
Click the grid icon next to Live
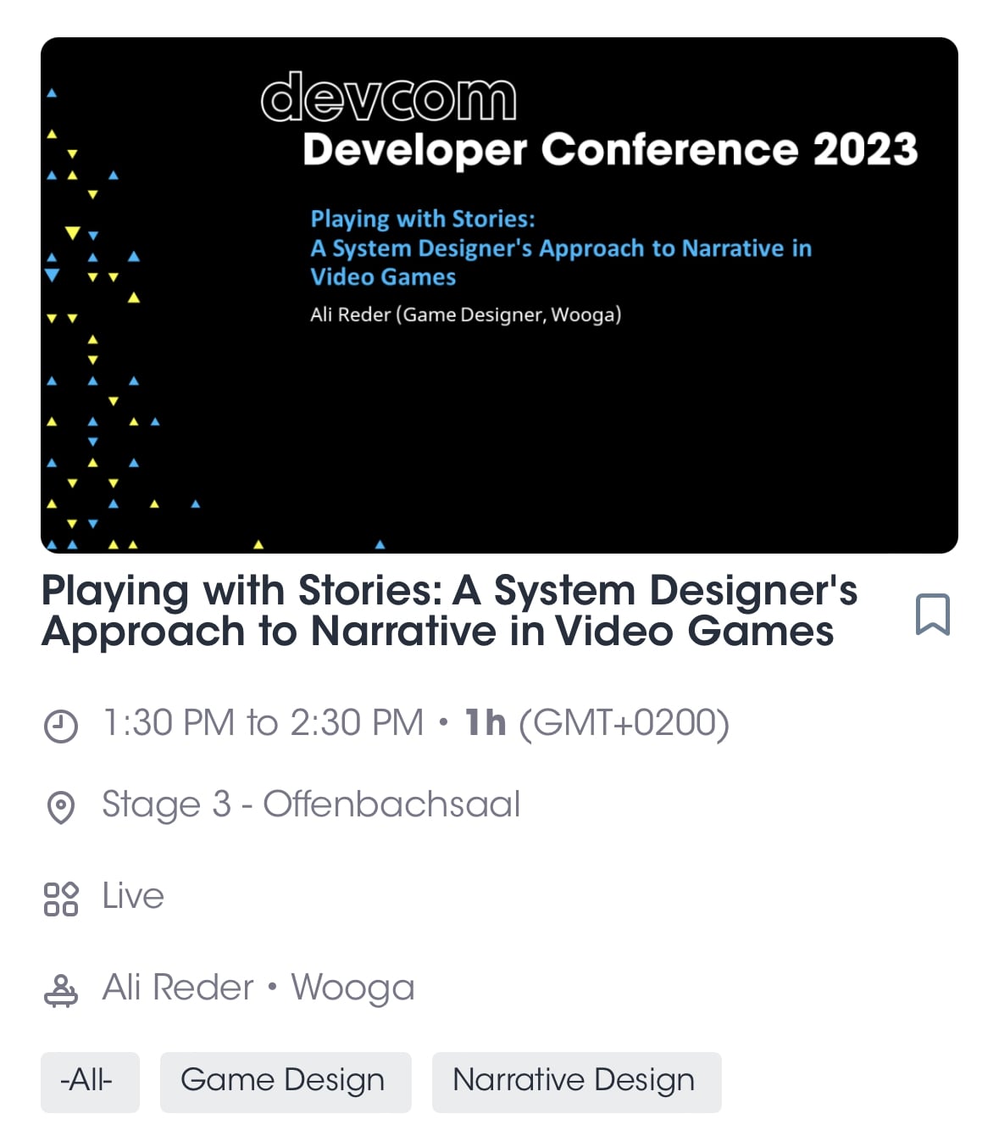[61, 899]
